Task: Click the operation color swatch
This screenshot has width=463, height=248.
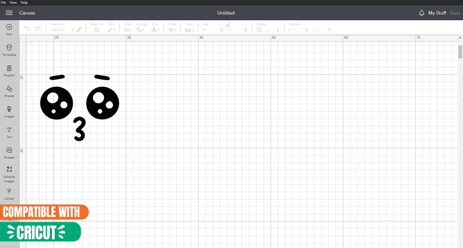Action: coord(79,30)
